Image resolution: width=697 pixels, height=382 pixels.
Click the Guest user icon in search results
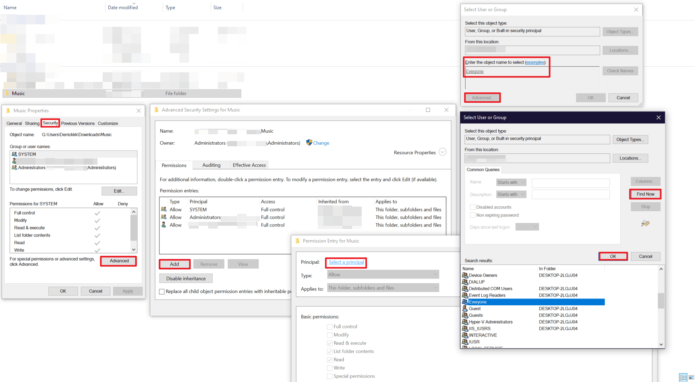[x=465, y=308]
